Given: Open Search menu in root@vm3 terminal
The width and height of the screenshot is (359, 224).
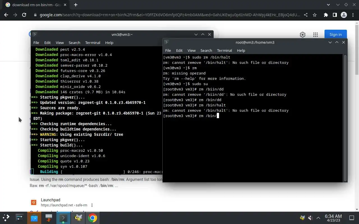Looking at the screenshot, I should [x=206, y=50].
